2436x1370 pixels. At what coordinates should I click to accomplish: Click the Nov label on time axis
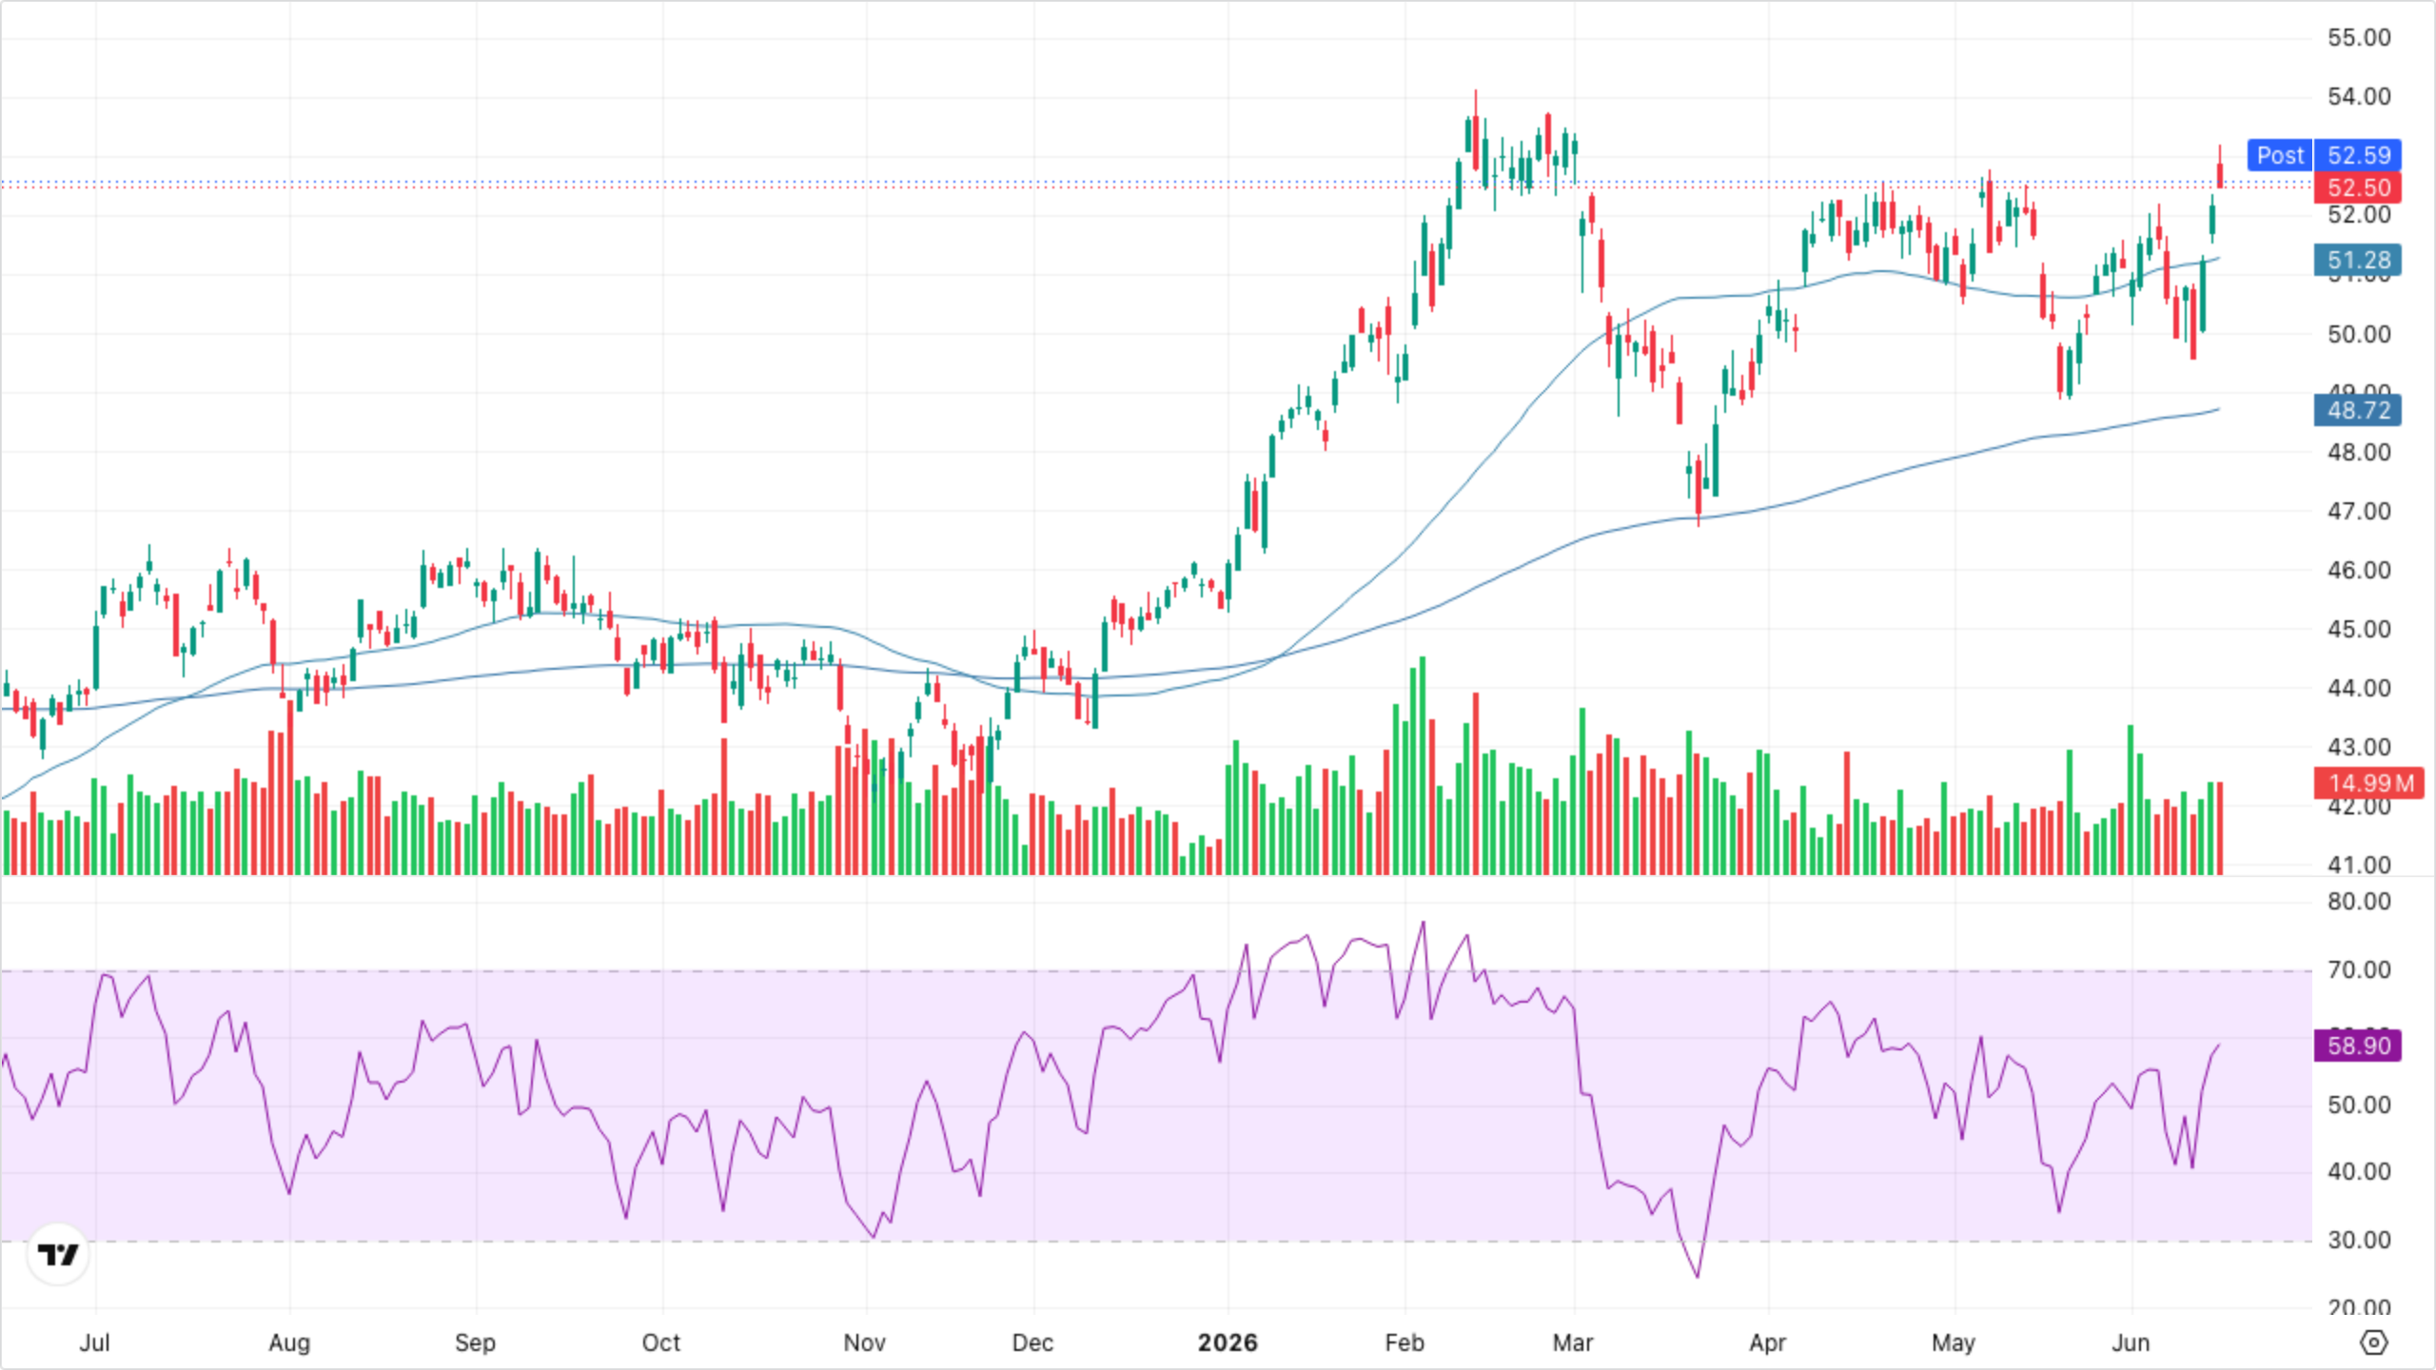864,1342
